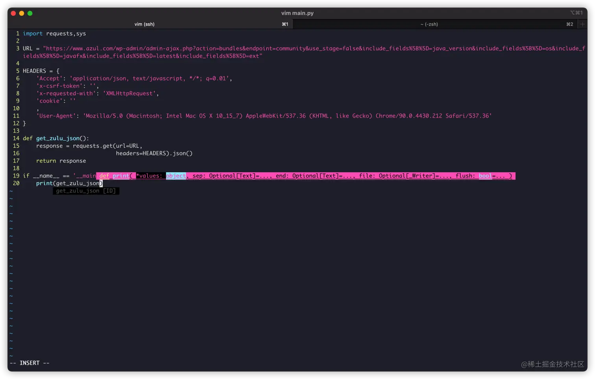
Task: Open a new terminal tab with plus
Action: point(582,24)
